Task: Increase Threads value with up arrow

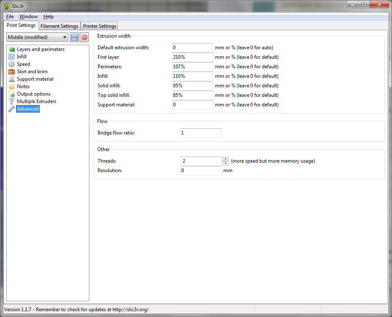Action: point(225,159)
